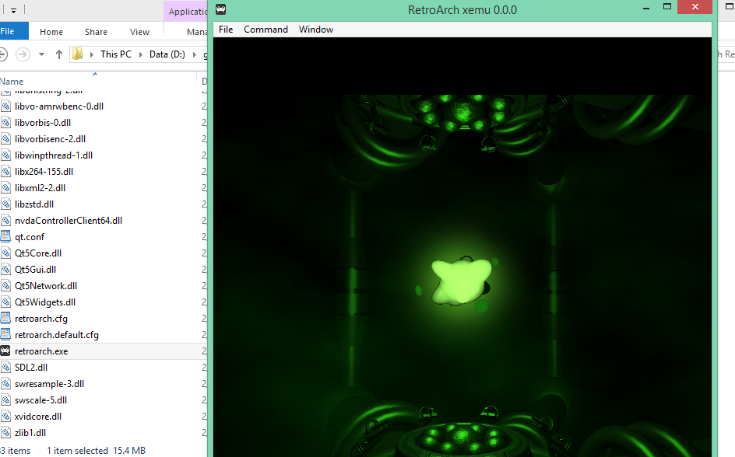Switch to the View ribbon tab
Viewport: 735px width, 457px height.
139,32
